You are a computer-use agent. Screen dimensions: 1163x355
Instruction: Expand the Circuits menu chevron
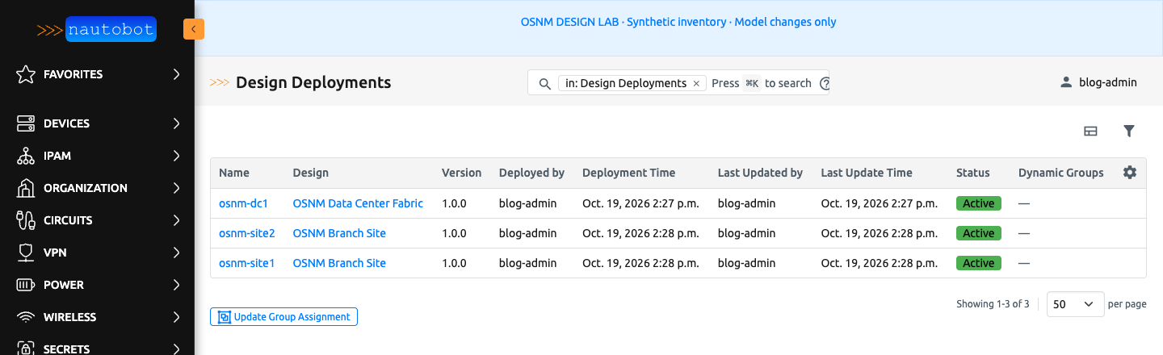(176, 220)
